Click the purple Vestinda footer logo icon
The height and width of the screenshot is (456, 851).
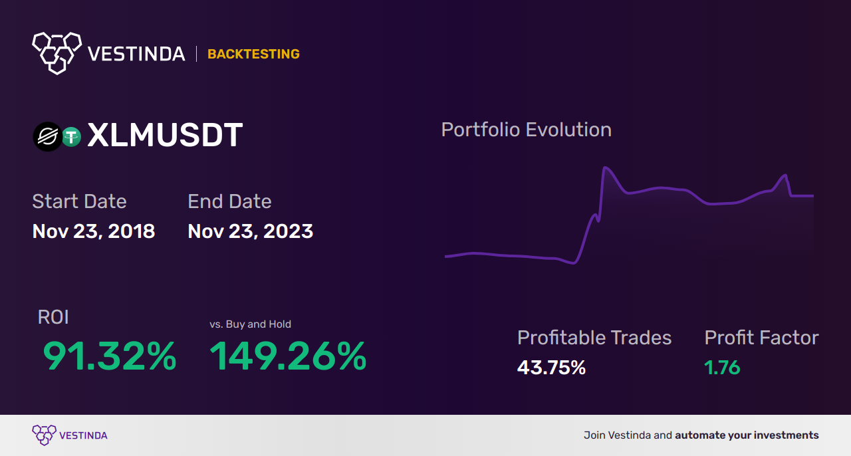44,435
